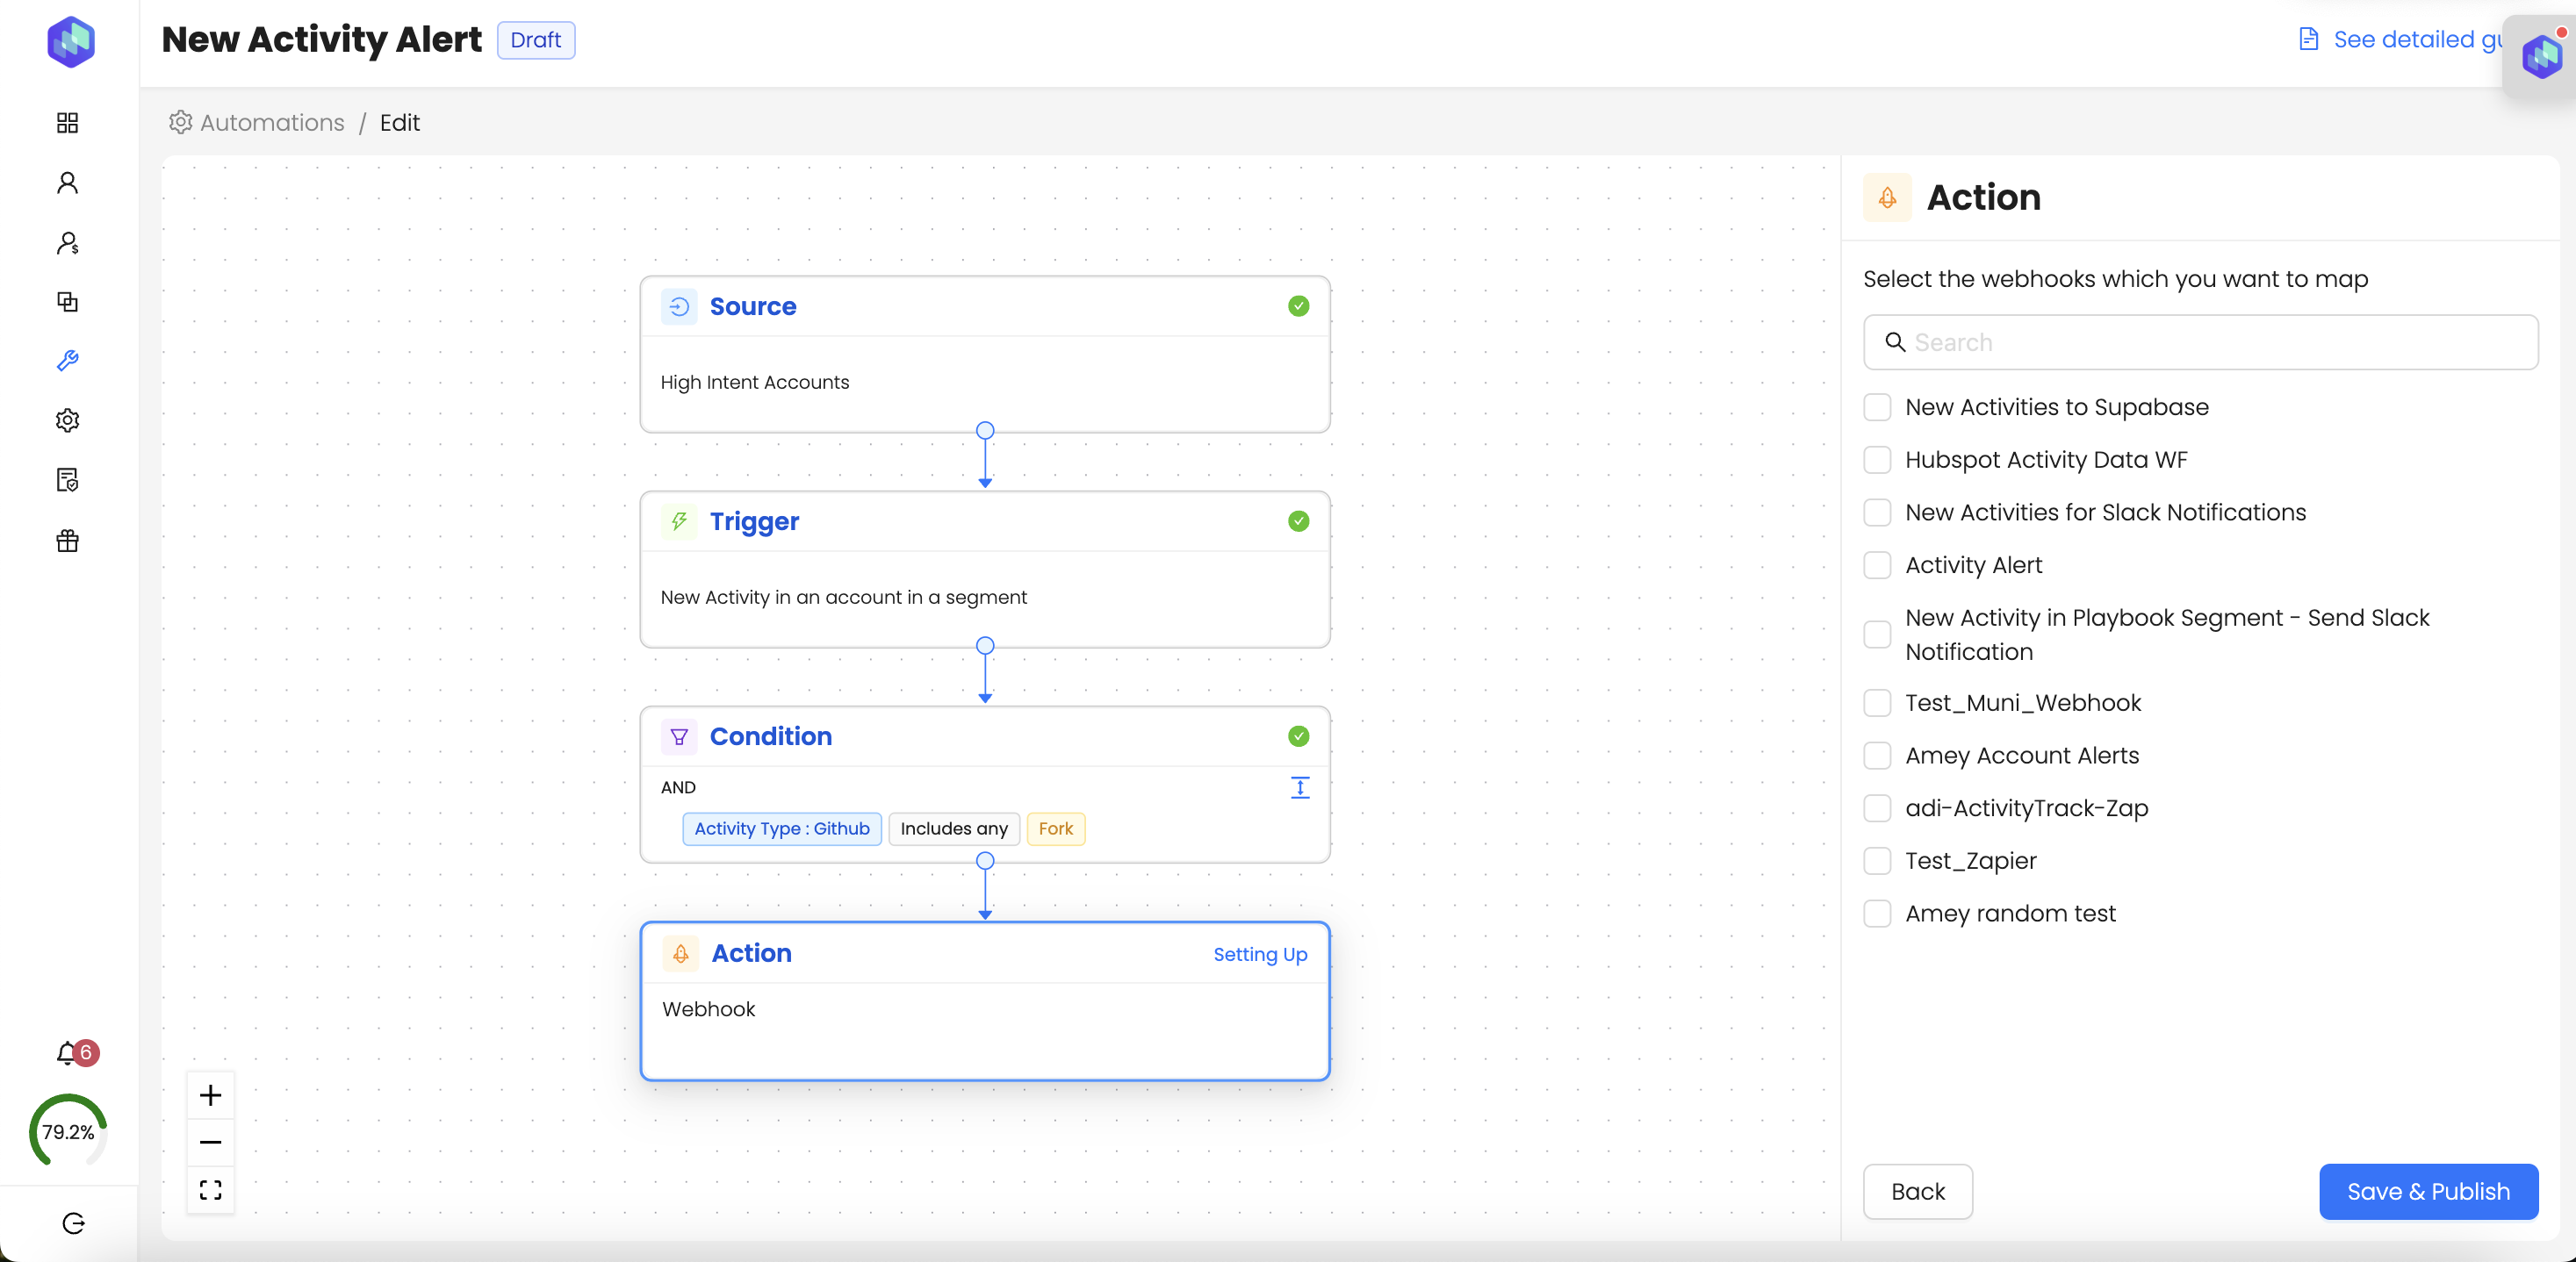Fit the canvas view with fullscreen icon

[210, 1189]
